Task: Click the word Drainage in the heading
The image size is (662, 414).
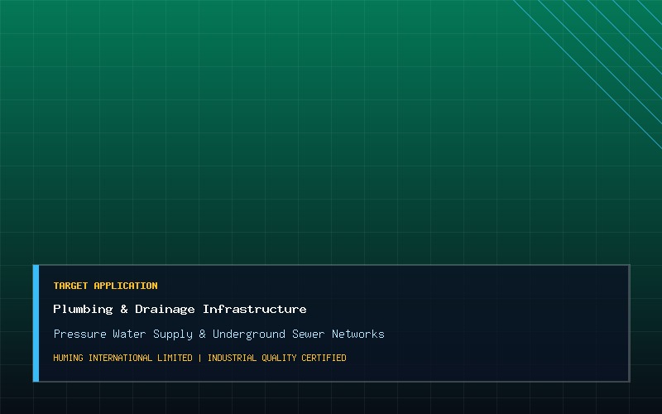Action: [165, 309]
